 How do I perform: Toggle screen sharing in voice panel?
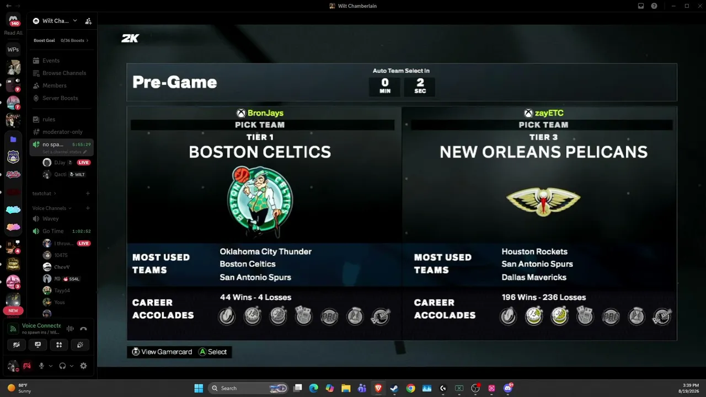[x=38, y=345]
